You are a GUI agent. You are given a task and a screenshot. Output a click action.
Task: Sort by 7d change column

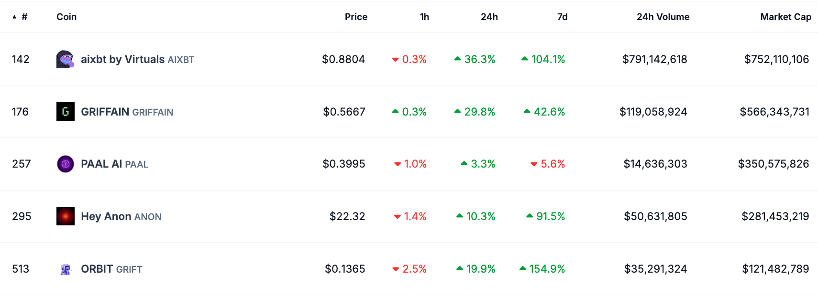tap(562, 17)
